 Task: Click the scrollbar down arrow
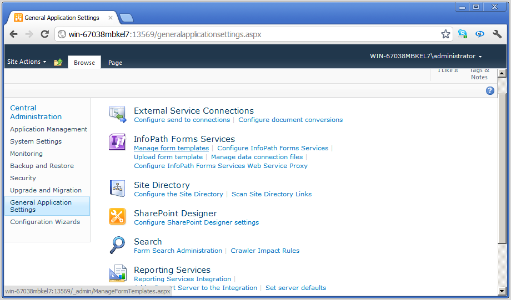click(x=502, y=291)
